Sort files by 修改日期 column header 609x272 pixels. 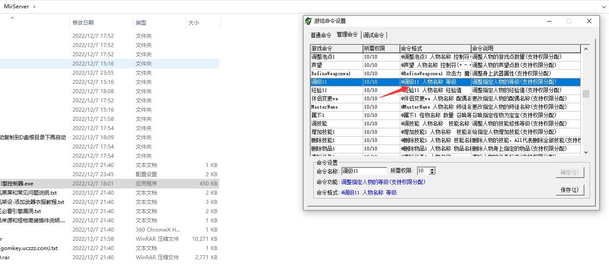(x=83, y=22)
